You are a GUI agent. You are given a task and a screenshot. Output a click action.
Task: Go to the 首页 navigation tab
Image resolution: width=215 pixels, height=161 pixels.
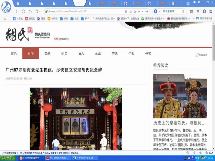pos(14,53)
